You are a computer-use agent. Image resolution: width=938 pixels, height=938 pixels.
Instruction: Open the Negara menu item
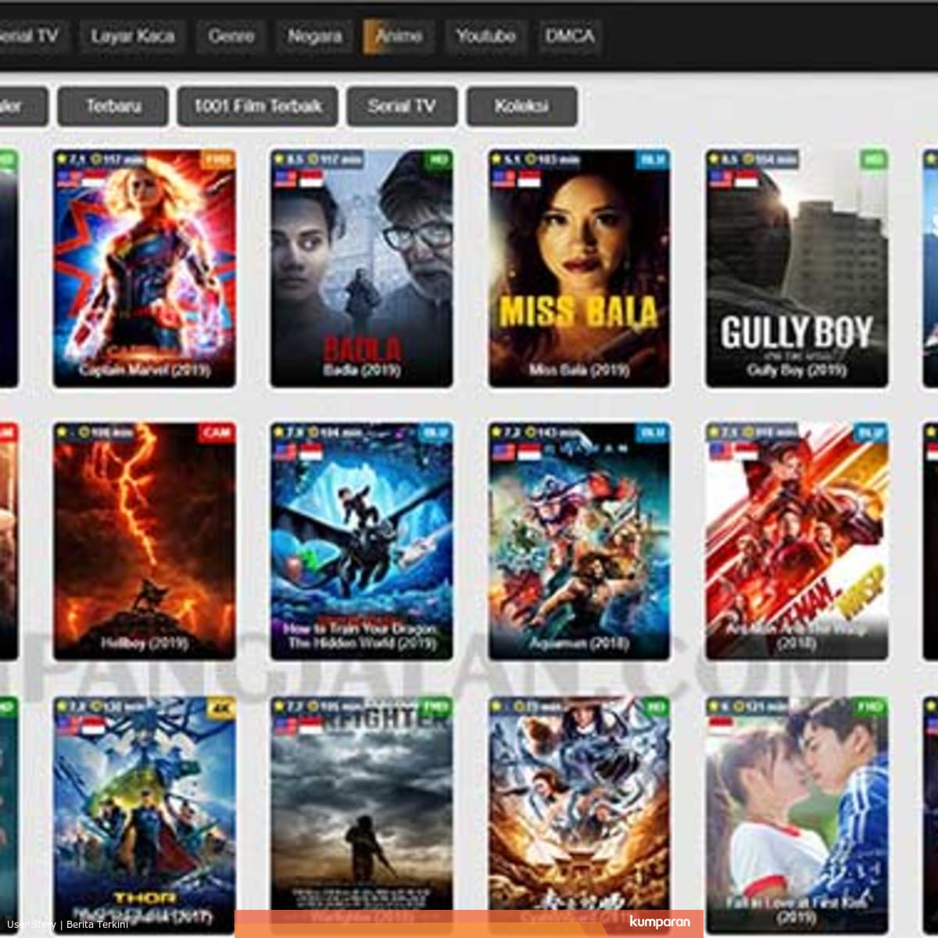314,36
